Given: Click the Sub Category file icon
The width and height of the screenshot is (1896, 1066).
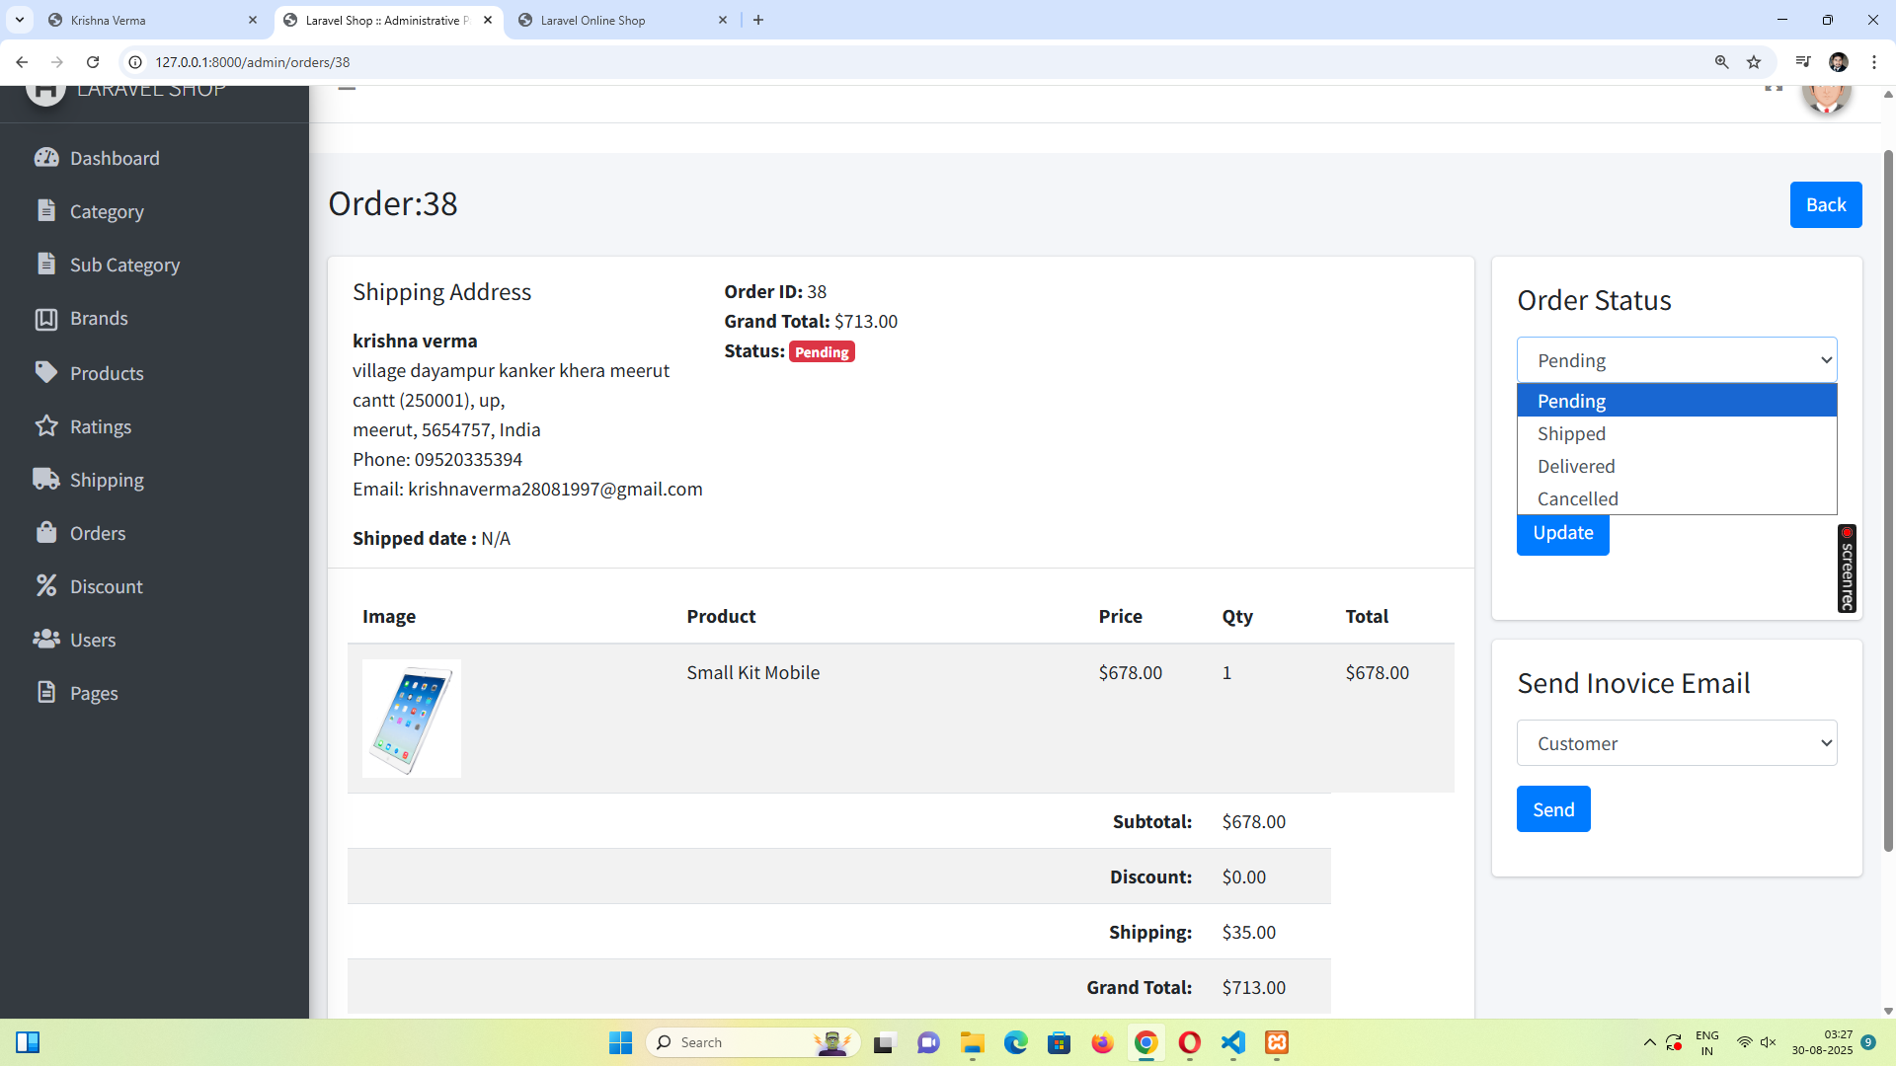Looking at the screenshot, I should pyautogui.click(x=46, y=264).
